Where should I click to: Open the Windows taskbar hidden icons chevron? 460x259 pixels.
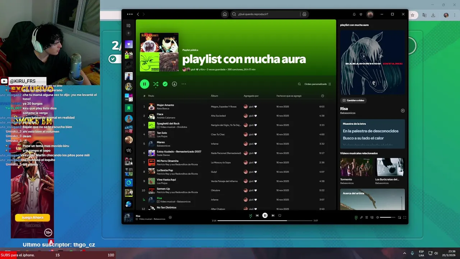404,253
